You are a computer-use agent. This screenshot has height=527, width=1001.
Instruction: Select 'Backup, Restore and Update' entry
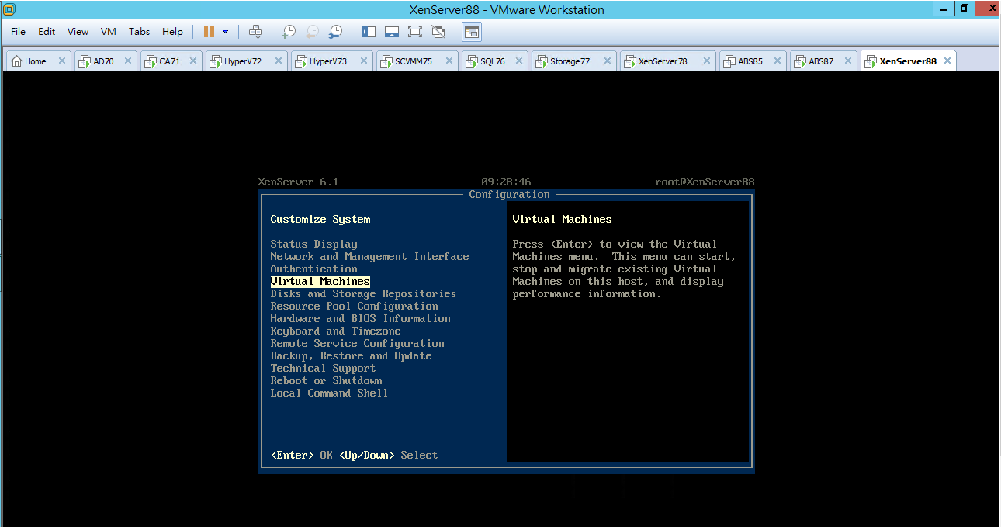[351, 355]
